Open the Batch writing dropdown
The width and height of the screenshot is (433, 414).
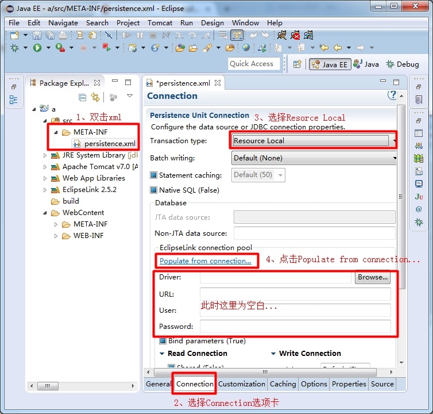point(314,158)
